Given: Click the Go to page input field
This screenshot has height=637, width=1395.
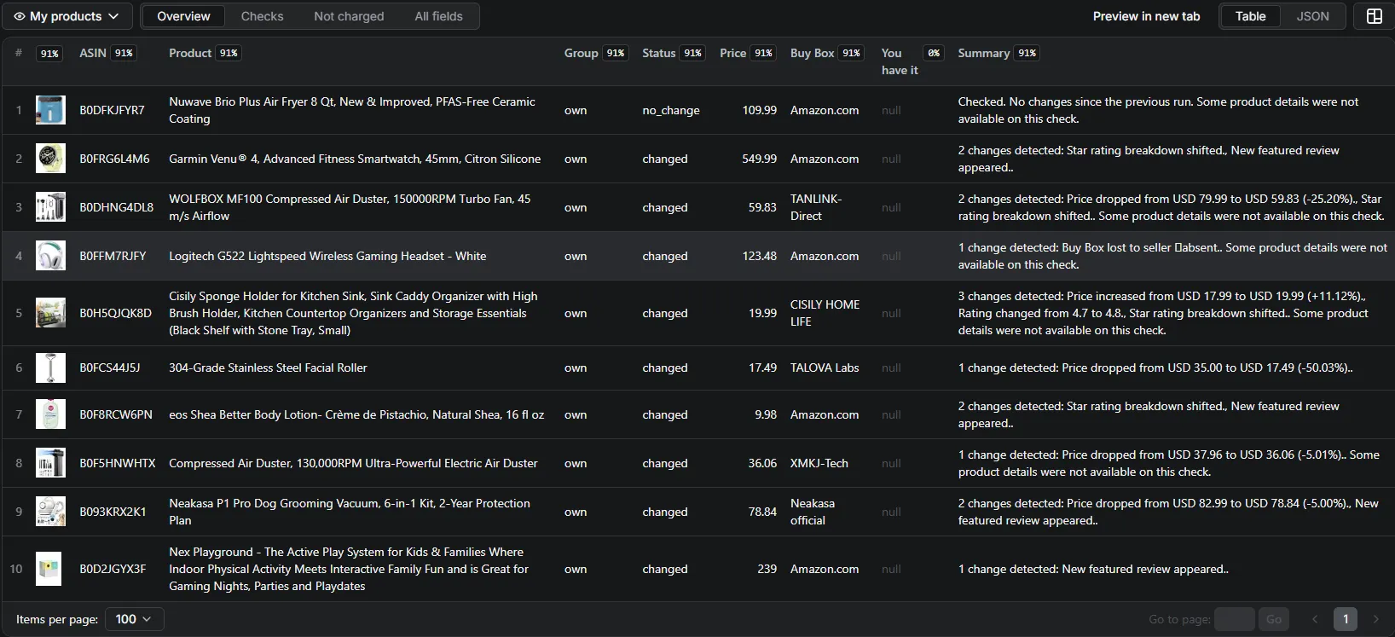Looking at the screenshot, I should (1234, 619).
